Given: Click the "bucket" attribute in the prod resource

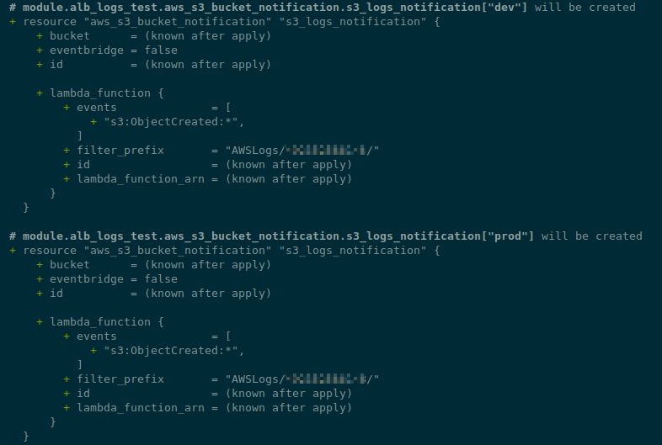Looking at the screenshot, I should coord(70,265).
